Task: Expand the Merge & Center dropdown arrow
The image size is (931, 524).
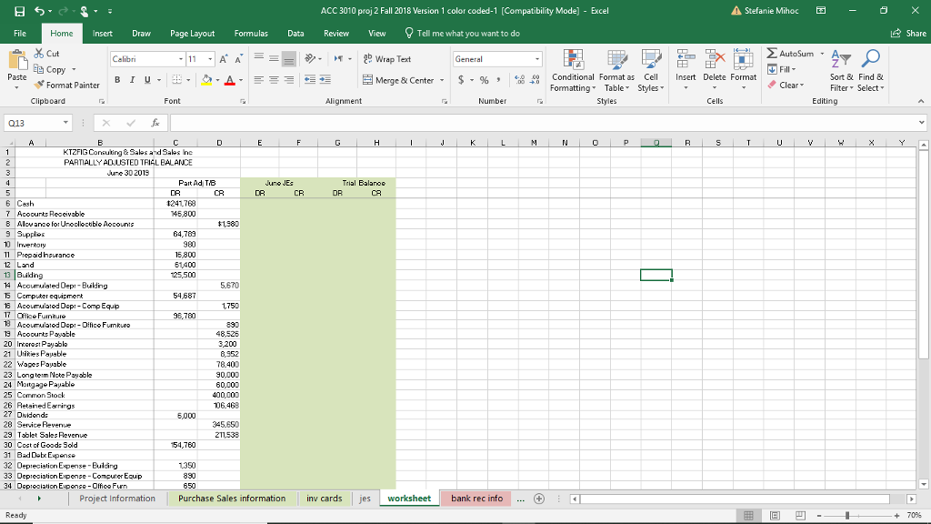Action: [443, 80]
